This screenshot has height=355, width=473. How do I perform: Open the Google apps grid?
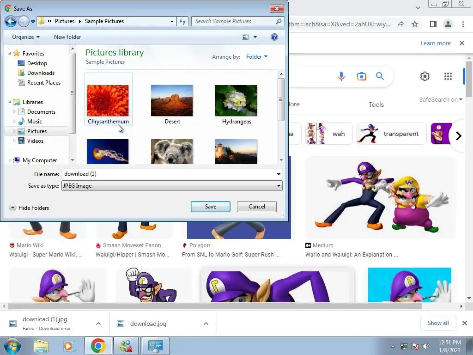point(448,76)
